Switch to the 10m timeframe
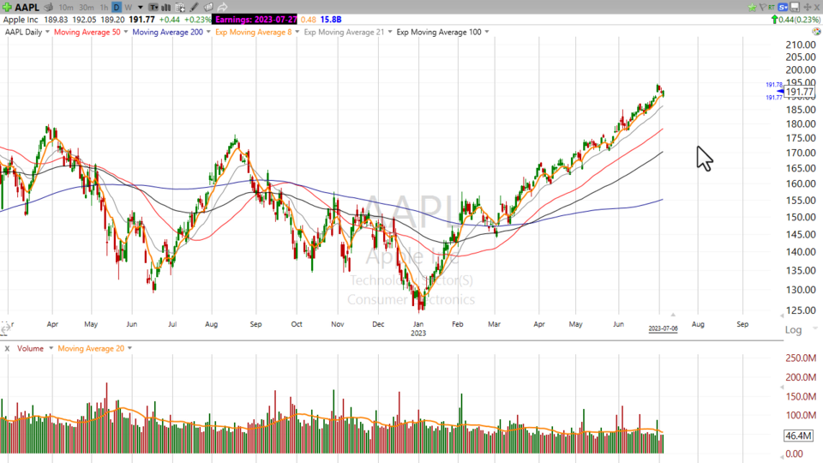 pyautogui.click(x=66, y=8)
